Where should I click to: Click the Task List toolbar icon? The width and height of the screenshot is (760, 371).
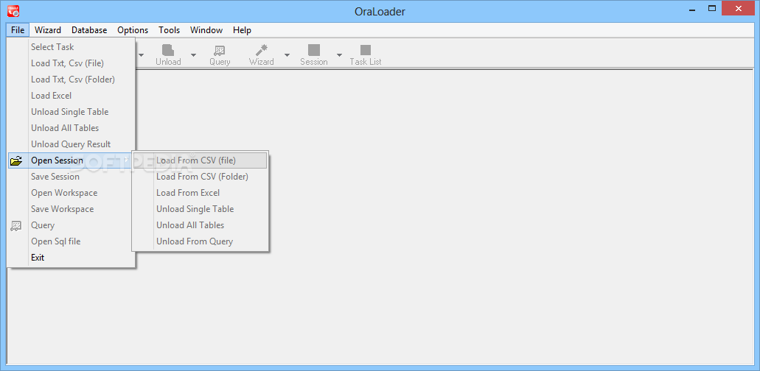pos(366,50)
